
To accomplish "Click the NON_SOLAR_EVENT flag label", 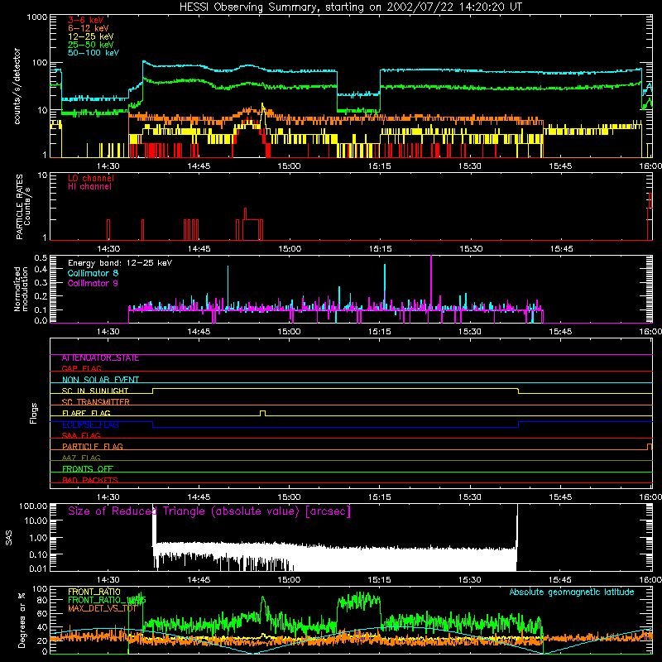I will coord(100,380).
